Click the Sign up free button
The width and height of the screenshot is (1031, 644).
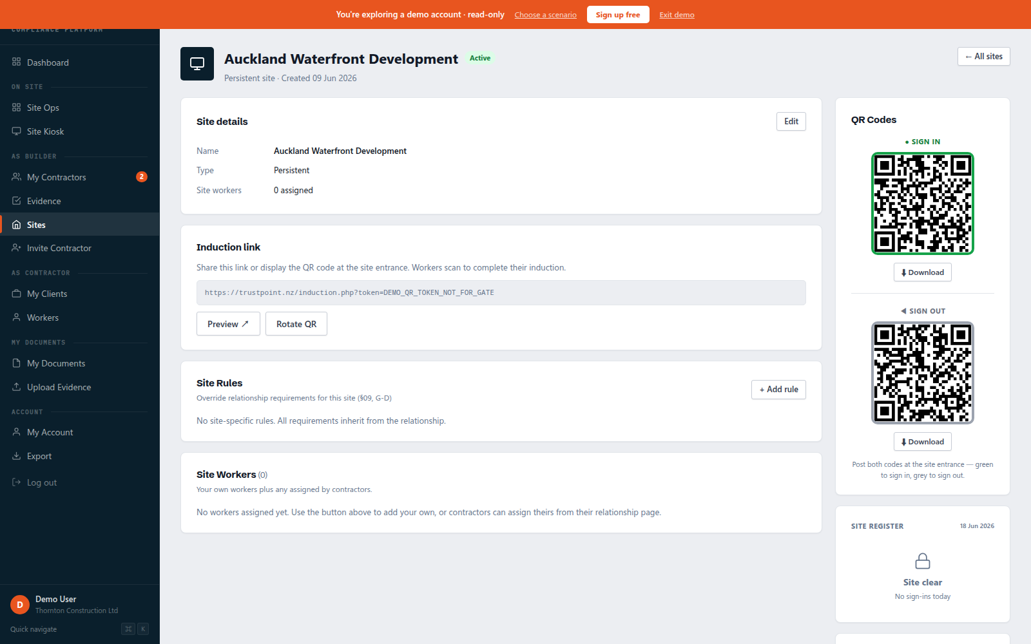(x=618, y=14)
